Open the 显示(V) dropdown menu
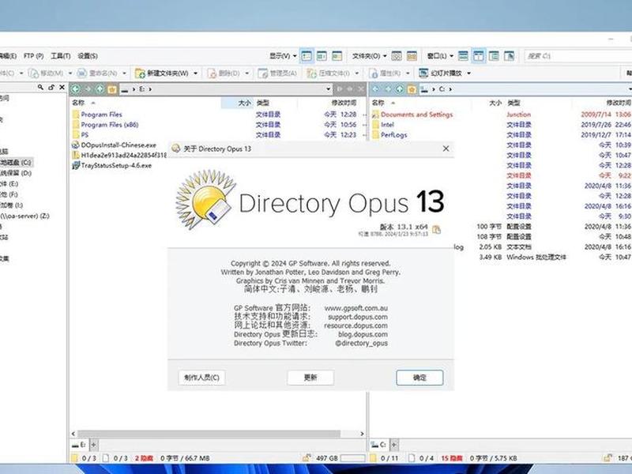632x474 pixels. click(283, 56)
